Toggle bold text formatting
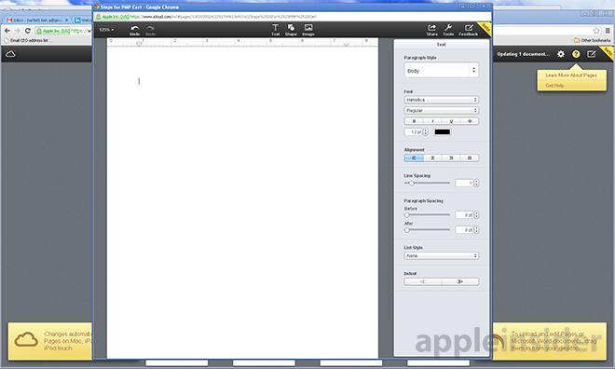This screenshot has width=615, height=369. coord(414,121)
